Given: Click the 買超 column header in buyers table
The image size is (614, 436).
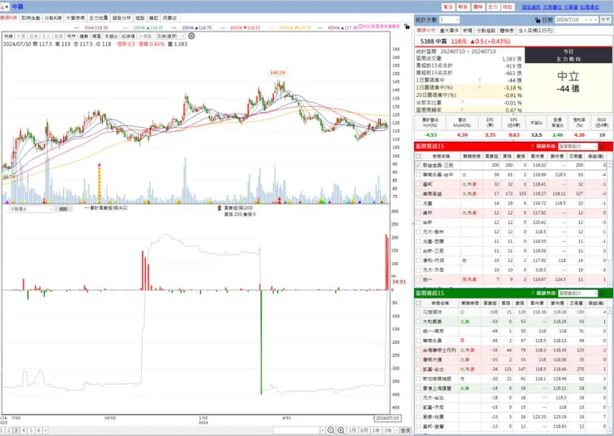Looking at the screenshot, I should (x=491, y=156).
